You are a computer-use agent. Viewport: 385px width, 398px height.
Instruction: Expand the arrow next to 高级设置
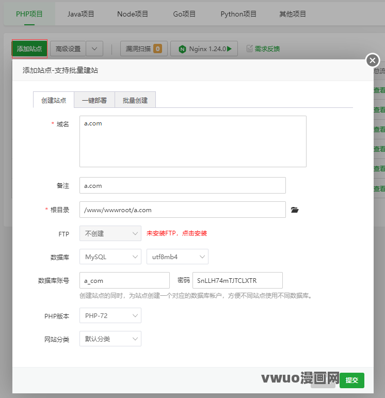[x=94, y=49]
